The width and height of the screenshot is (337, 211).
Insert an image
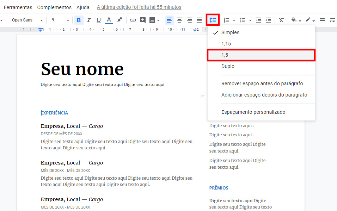point(151,20)
